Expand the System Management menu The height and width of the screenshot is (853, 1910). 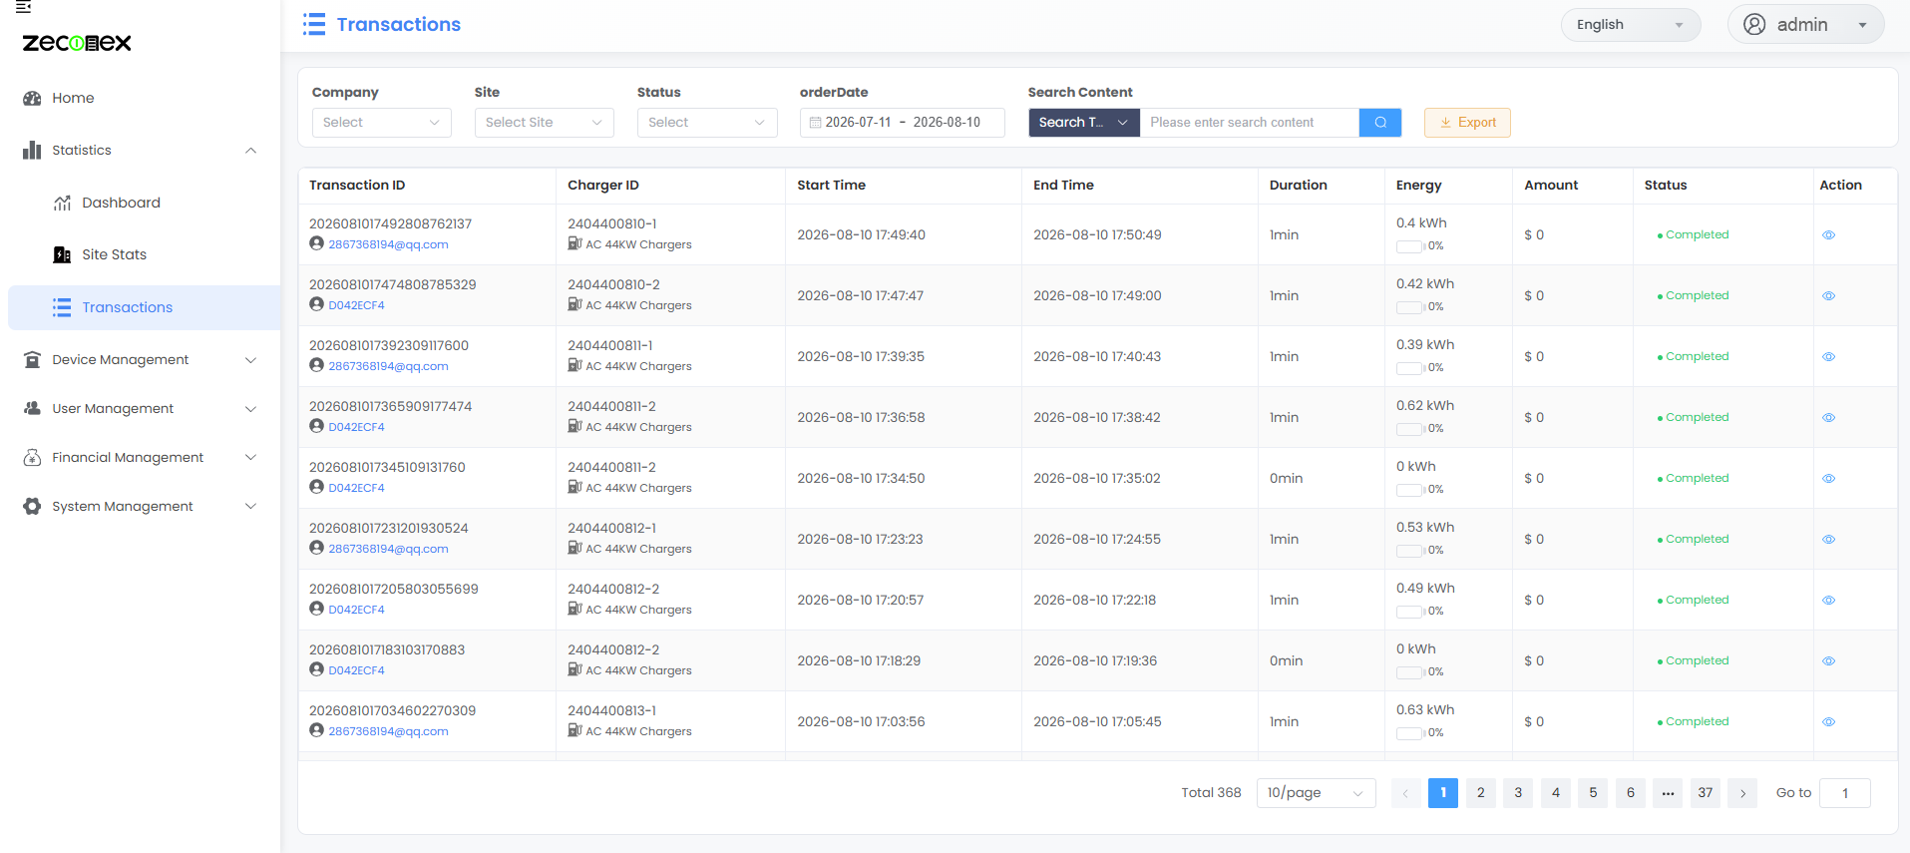click(x=140, y=507)
